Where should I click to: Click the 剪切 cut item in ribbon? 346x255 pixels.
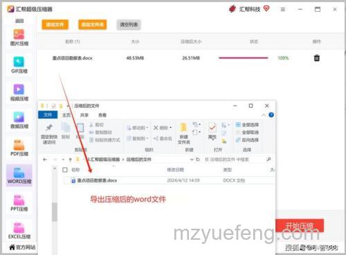coord(97,125)
